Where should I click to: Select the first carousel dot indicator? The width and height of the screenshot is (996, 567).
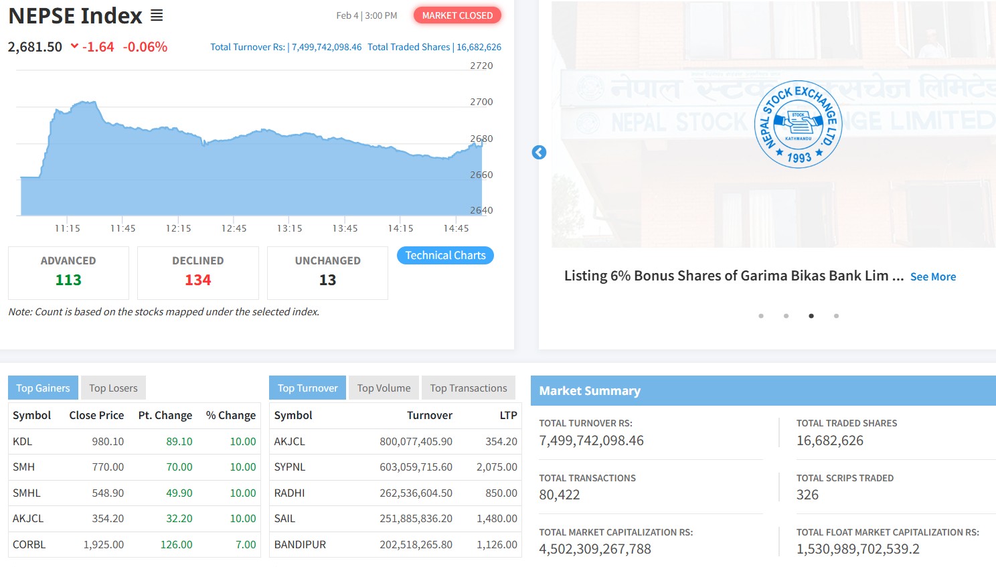pyautogui.click(x=761, y=316)
